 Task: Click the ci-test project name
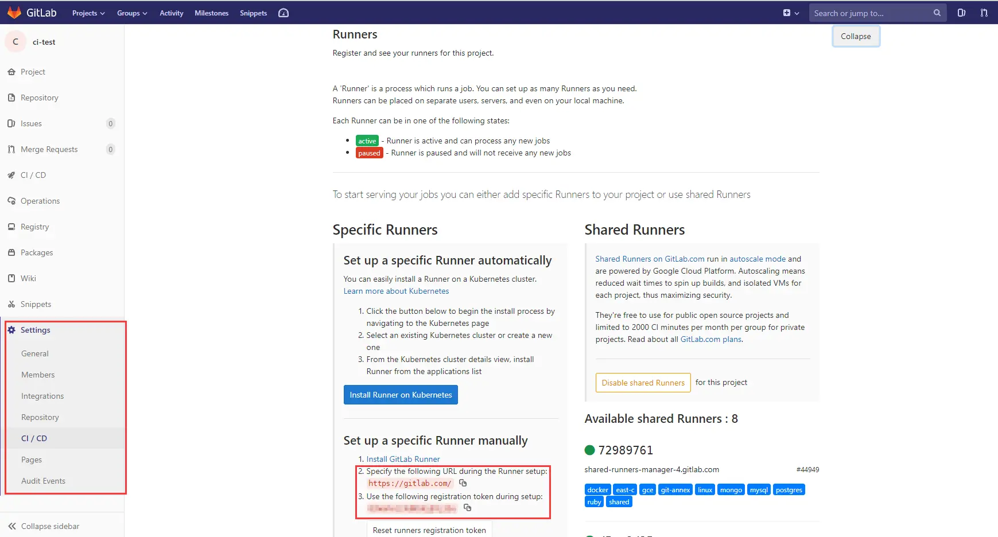[x=44, y=42]
